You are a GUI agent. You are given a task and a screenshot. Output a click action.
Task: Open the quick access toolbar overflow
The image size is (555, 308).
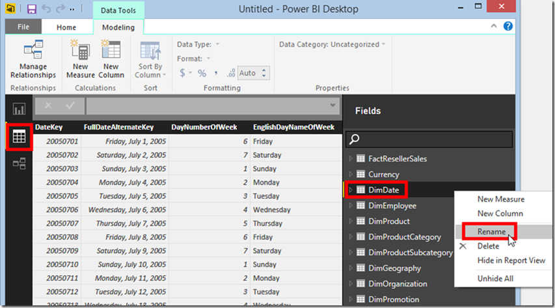pos(72,9)
